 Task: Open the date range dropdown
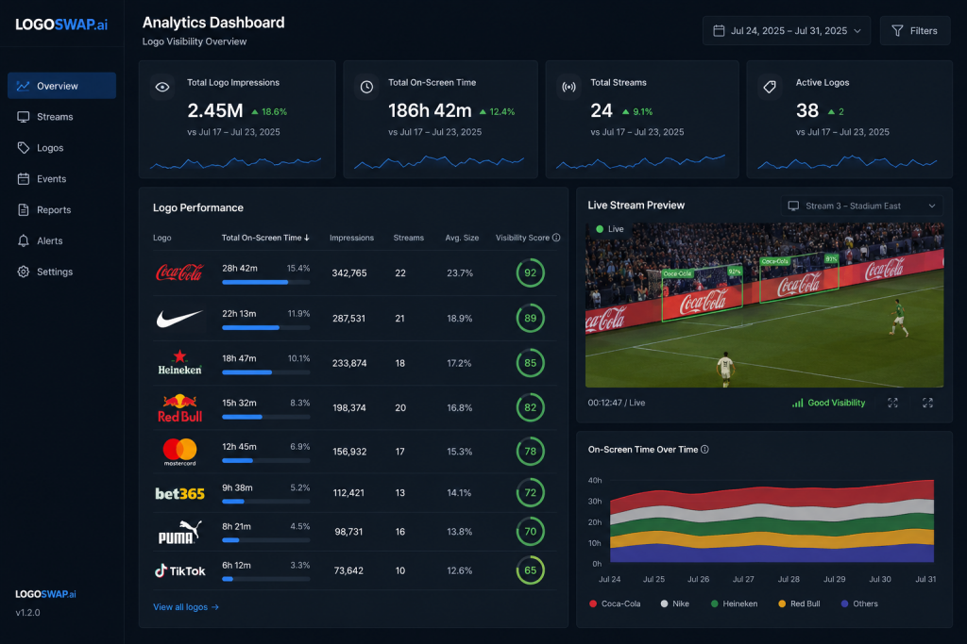click(x=787, y=31)
